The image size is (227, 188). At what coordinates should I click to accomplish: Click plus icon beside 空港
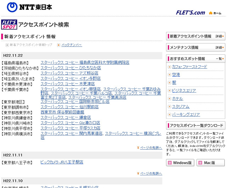tap(170, 75)
